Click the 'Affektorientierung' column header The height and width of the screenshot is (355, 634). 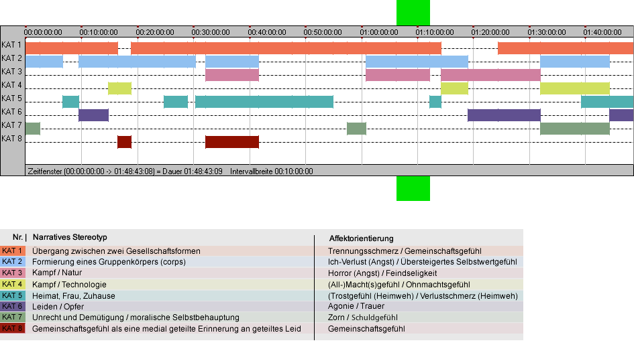362,238
